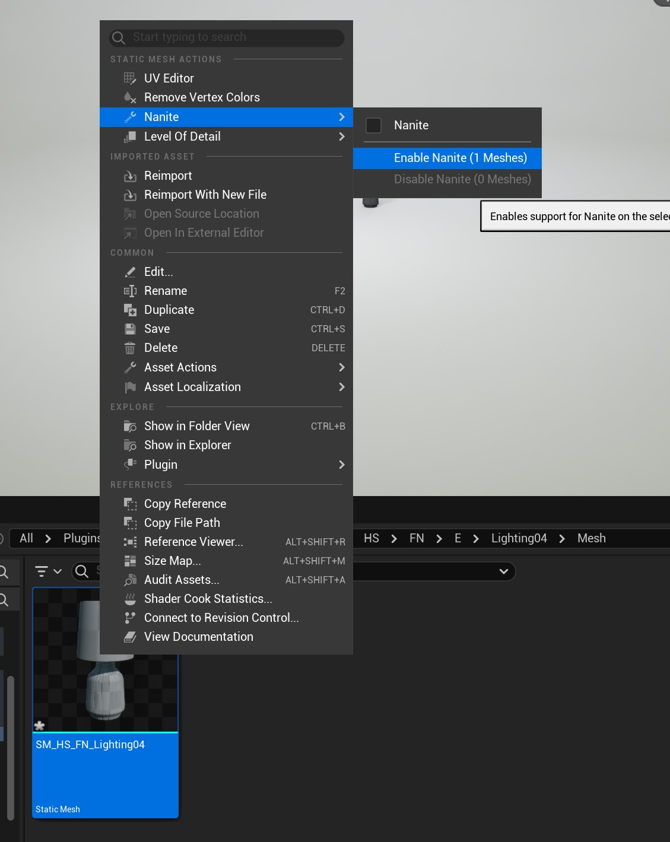This screenshot has height=842, width=670.
Task: Click the Asset Localization flag icon
Action: 130,387
